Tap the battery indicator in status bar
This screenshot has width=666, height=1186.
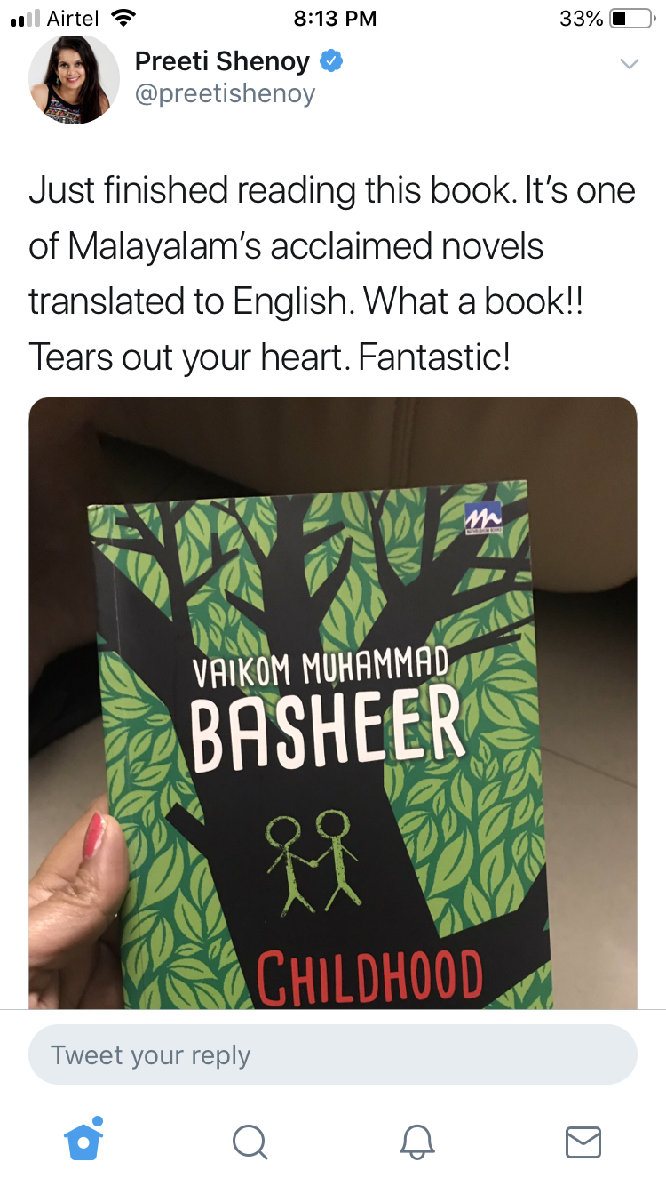tap(631, 18)
